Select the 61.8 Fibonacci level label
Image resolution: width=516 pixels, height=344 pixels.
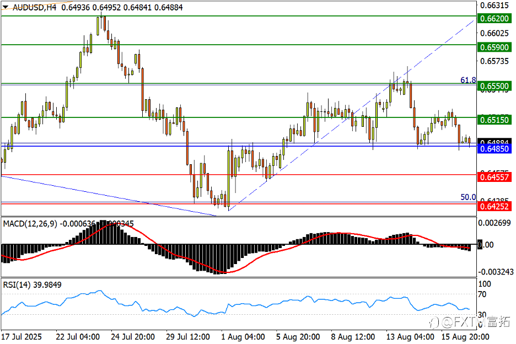pos(468,80)
